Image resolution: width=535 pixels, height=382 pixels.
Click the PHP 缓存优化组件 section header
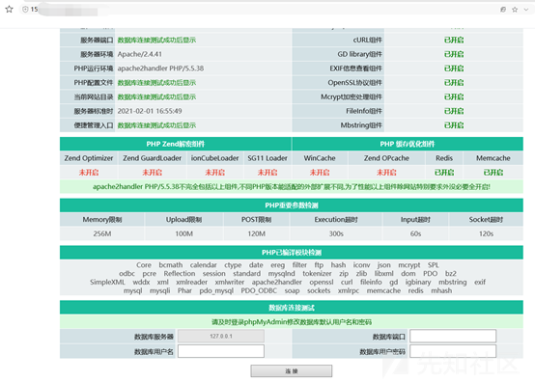[x=408, y=144]
